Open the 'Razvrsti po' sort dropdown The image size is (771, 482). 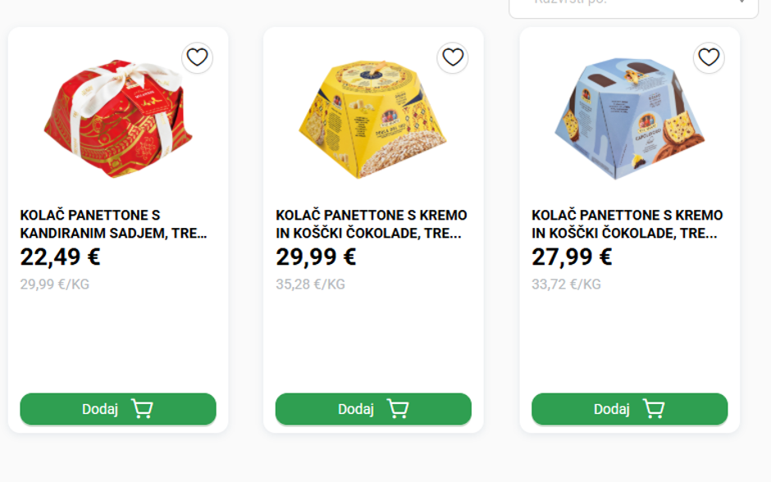tap(633, 5)
